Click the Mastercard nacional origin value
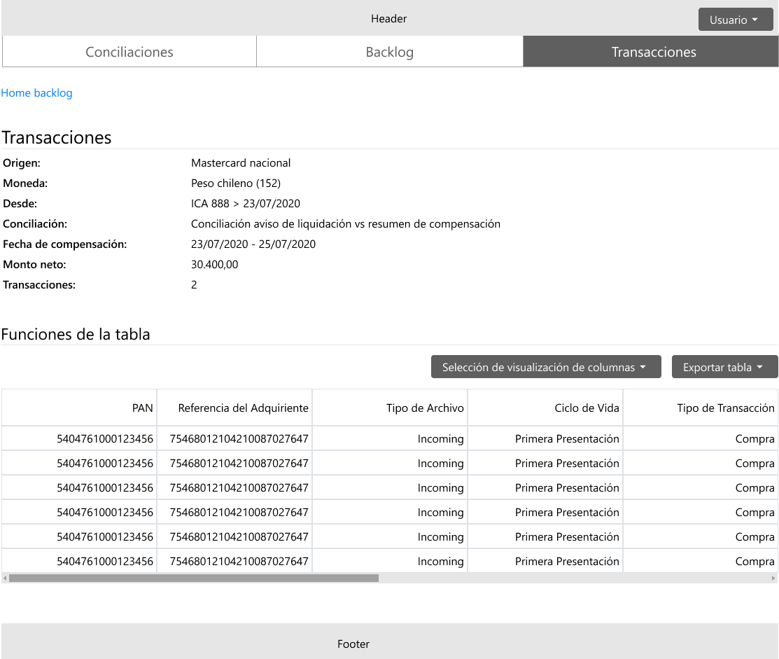 tap(241, 163)
